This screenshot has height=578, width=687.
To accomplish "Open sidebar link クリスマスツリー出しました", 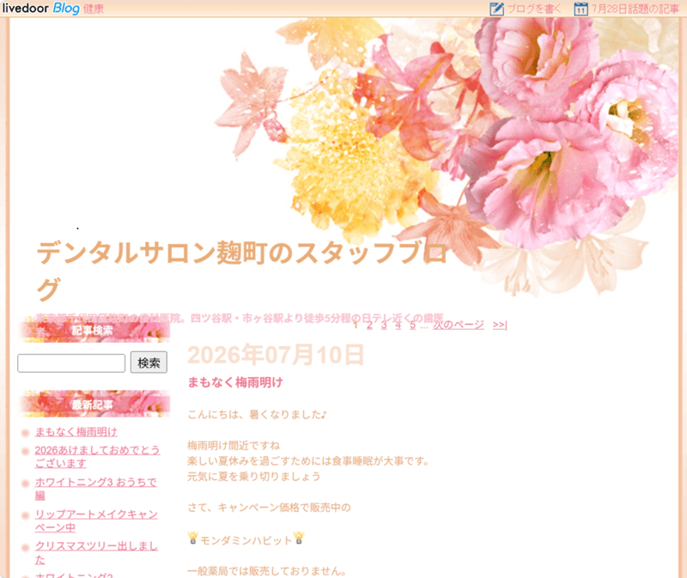I will [96, 552].
